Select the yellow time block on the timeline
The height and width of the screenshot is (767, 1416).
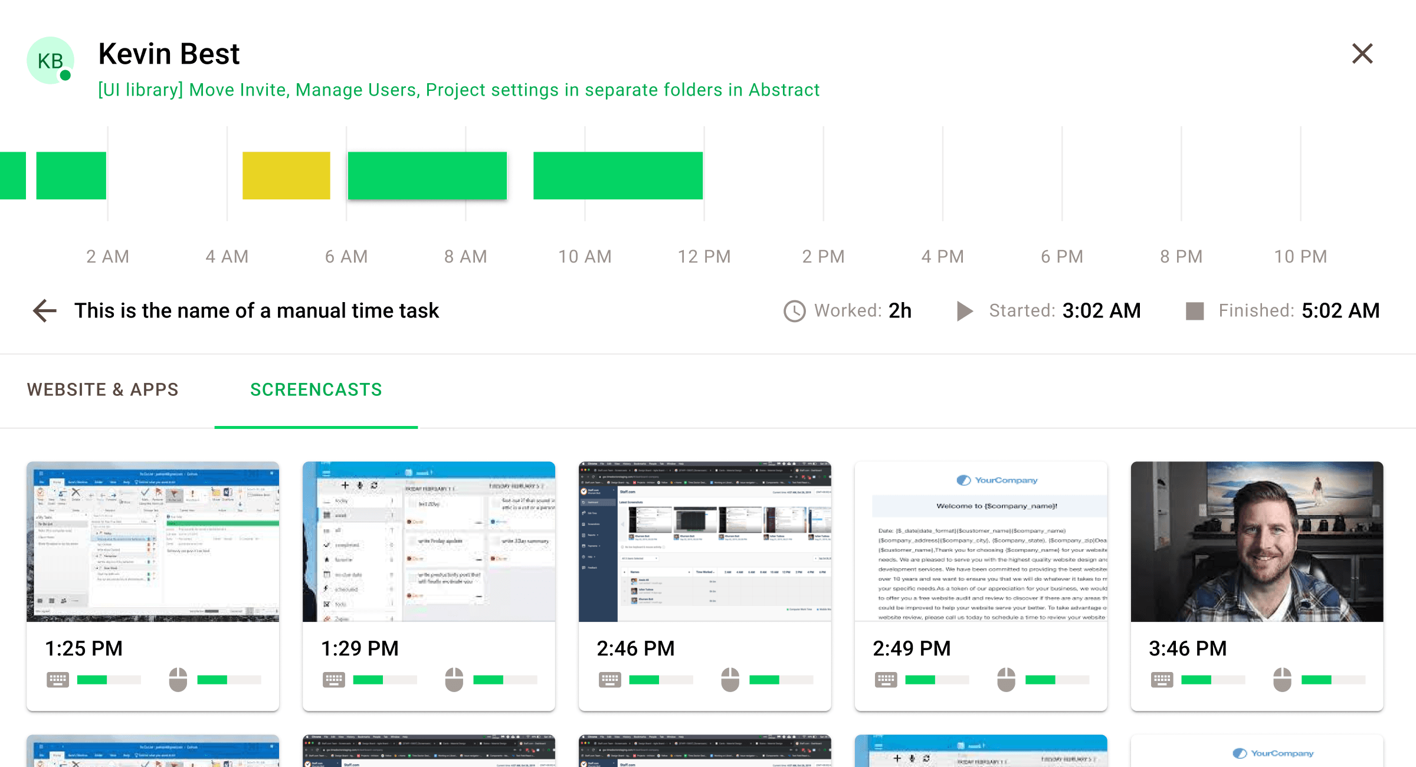[x=286, y=175]
